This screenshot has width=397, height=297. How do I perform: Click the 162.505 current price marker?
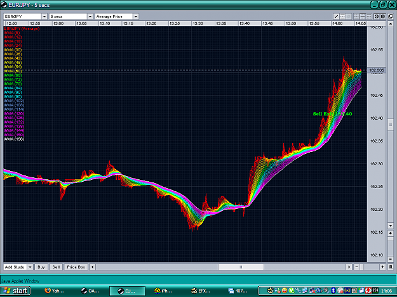tap(377, 70)
